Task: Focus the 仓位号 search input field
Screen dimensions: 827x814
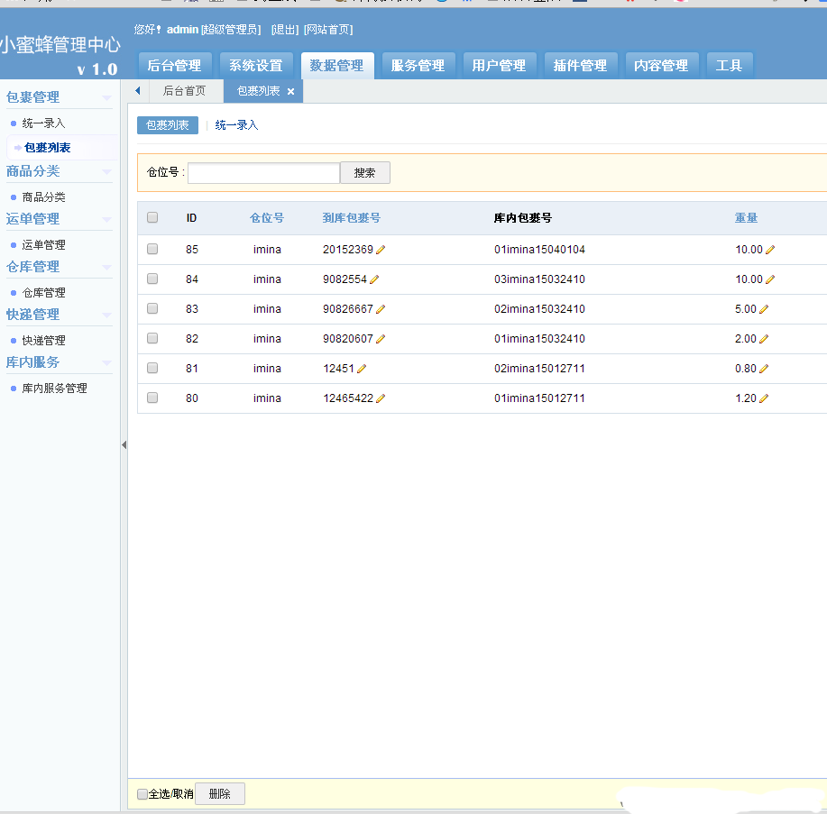Action: (263, 173)
